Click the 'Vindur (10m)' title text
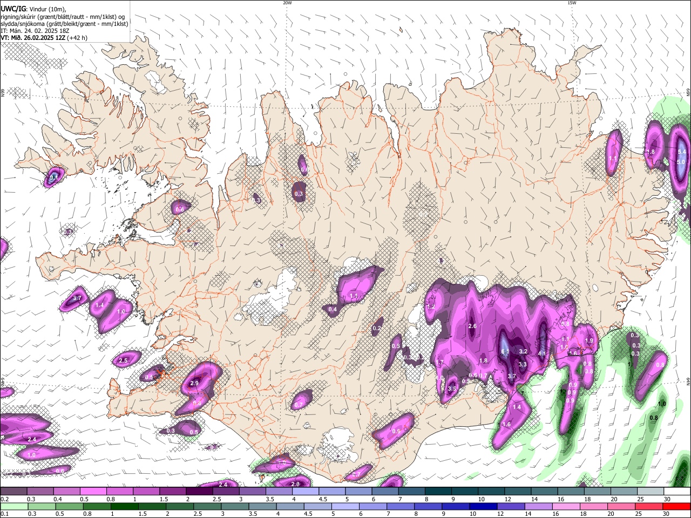This screenshot has width=691, height=518. (48, 9)
